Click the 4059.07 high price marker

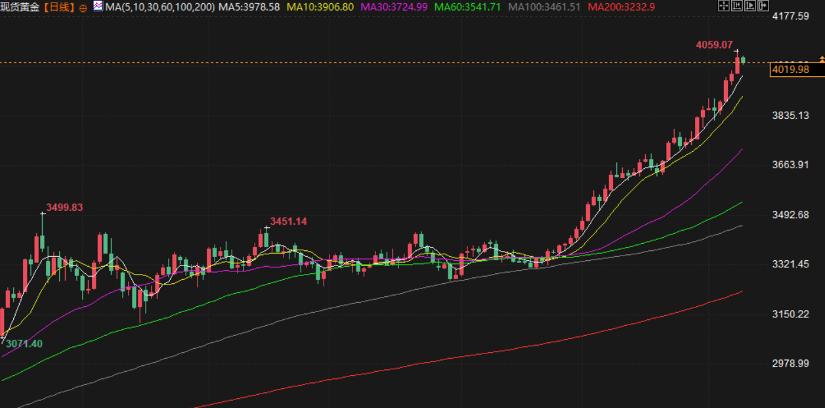pyautogui.click(x=714, y=45)
